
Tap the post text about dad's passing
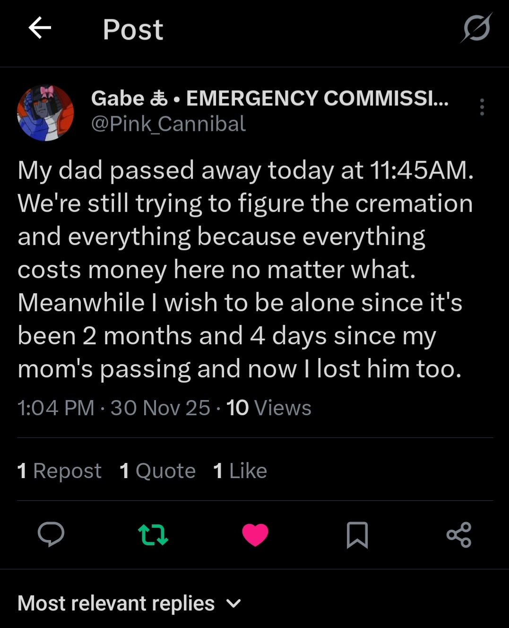click(246, 270)
